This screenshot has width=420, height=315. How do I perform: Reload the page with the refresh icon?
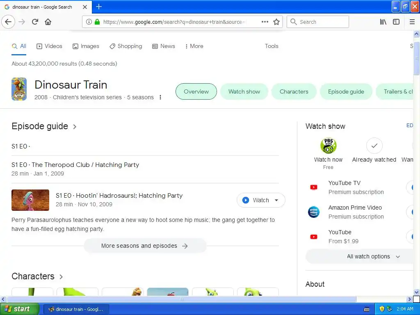35,22
